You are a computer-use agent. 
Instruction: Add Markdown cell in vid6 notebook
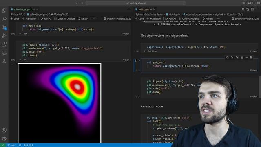click(x=154, y=19)
